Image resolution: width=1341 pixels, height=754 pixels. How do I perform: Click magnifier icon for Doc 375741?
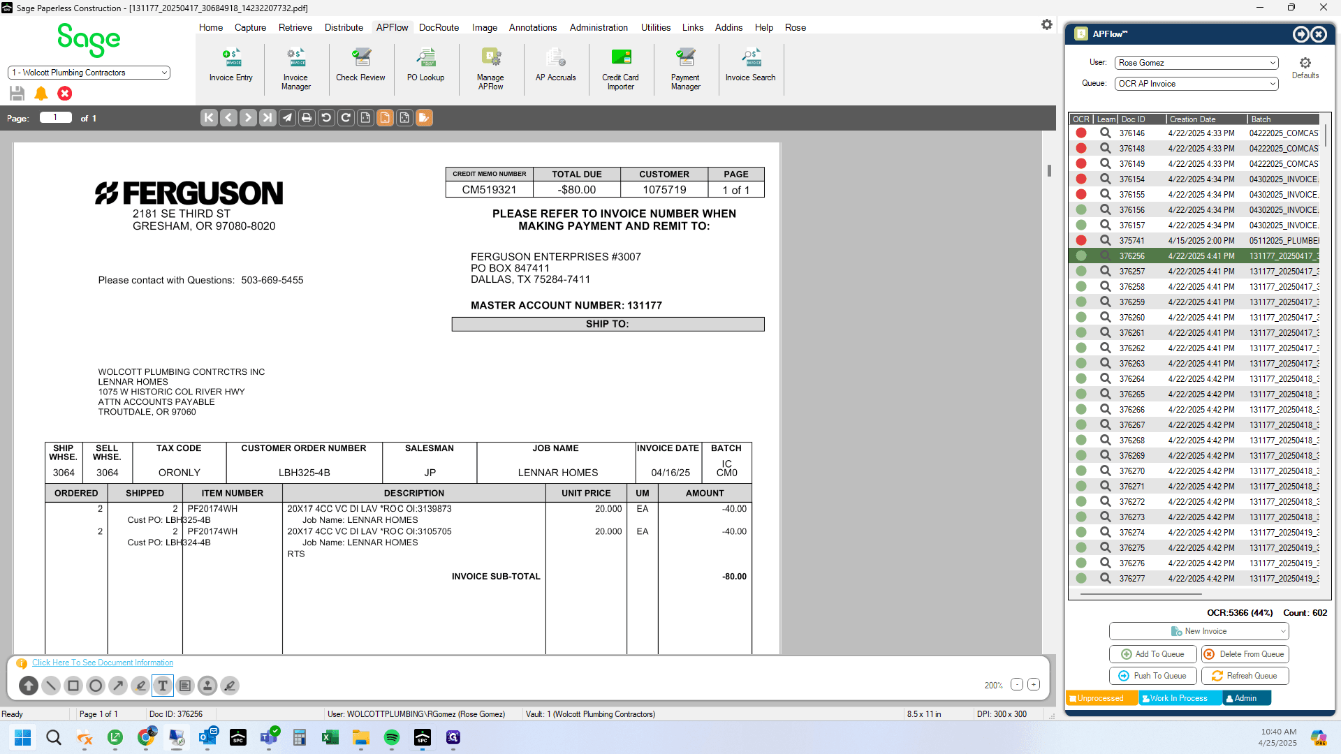1105,241
